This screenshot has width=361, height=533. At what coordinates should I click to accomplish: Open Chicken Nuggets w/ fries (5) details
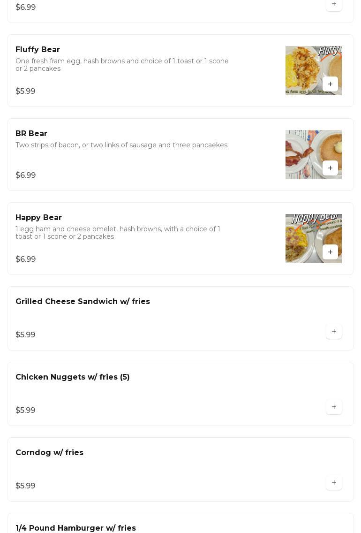pos(73,377)
